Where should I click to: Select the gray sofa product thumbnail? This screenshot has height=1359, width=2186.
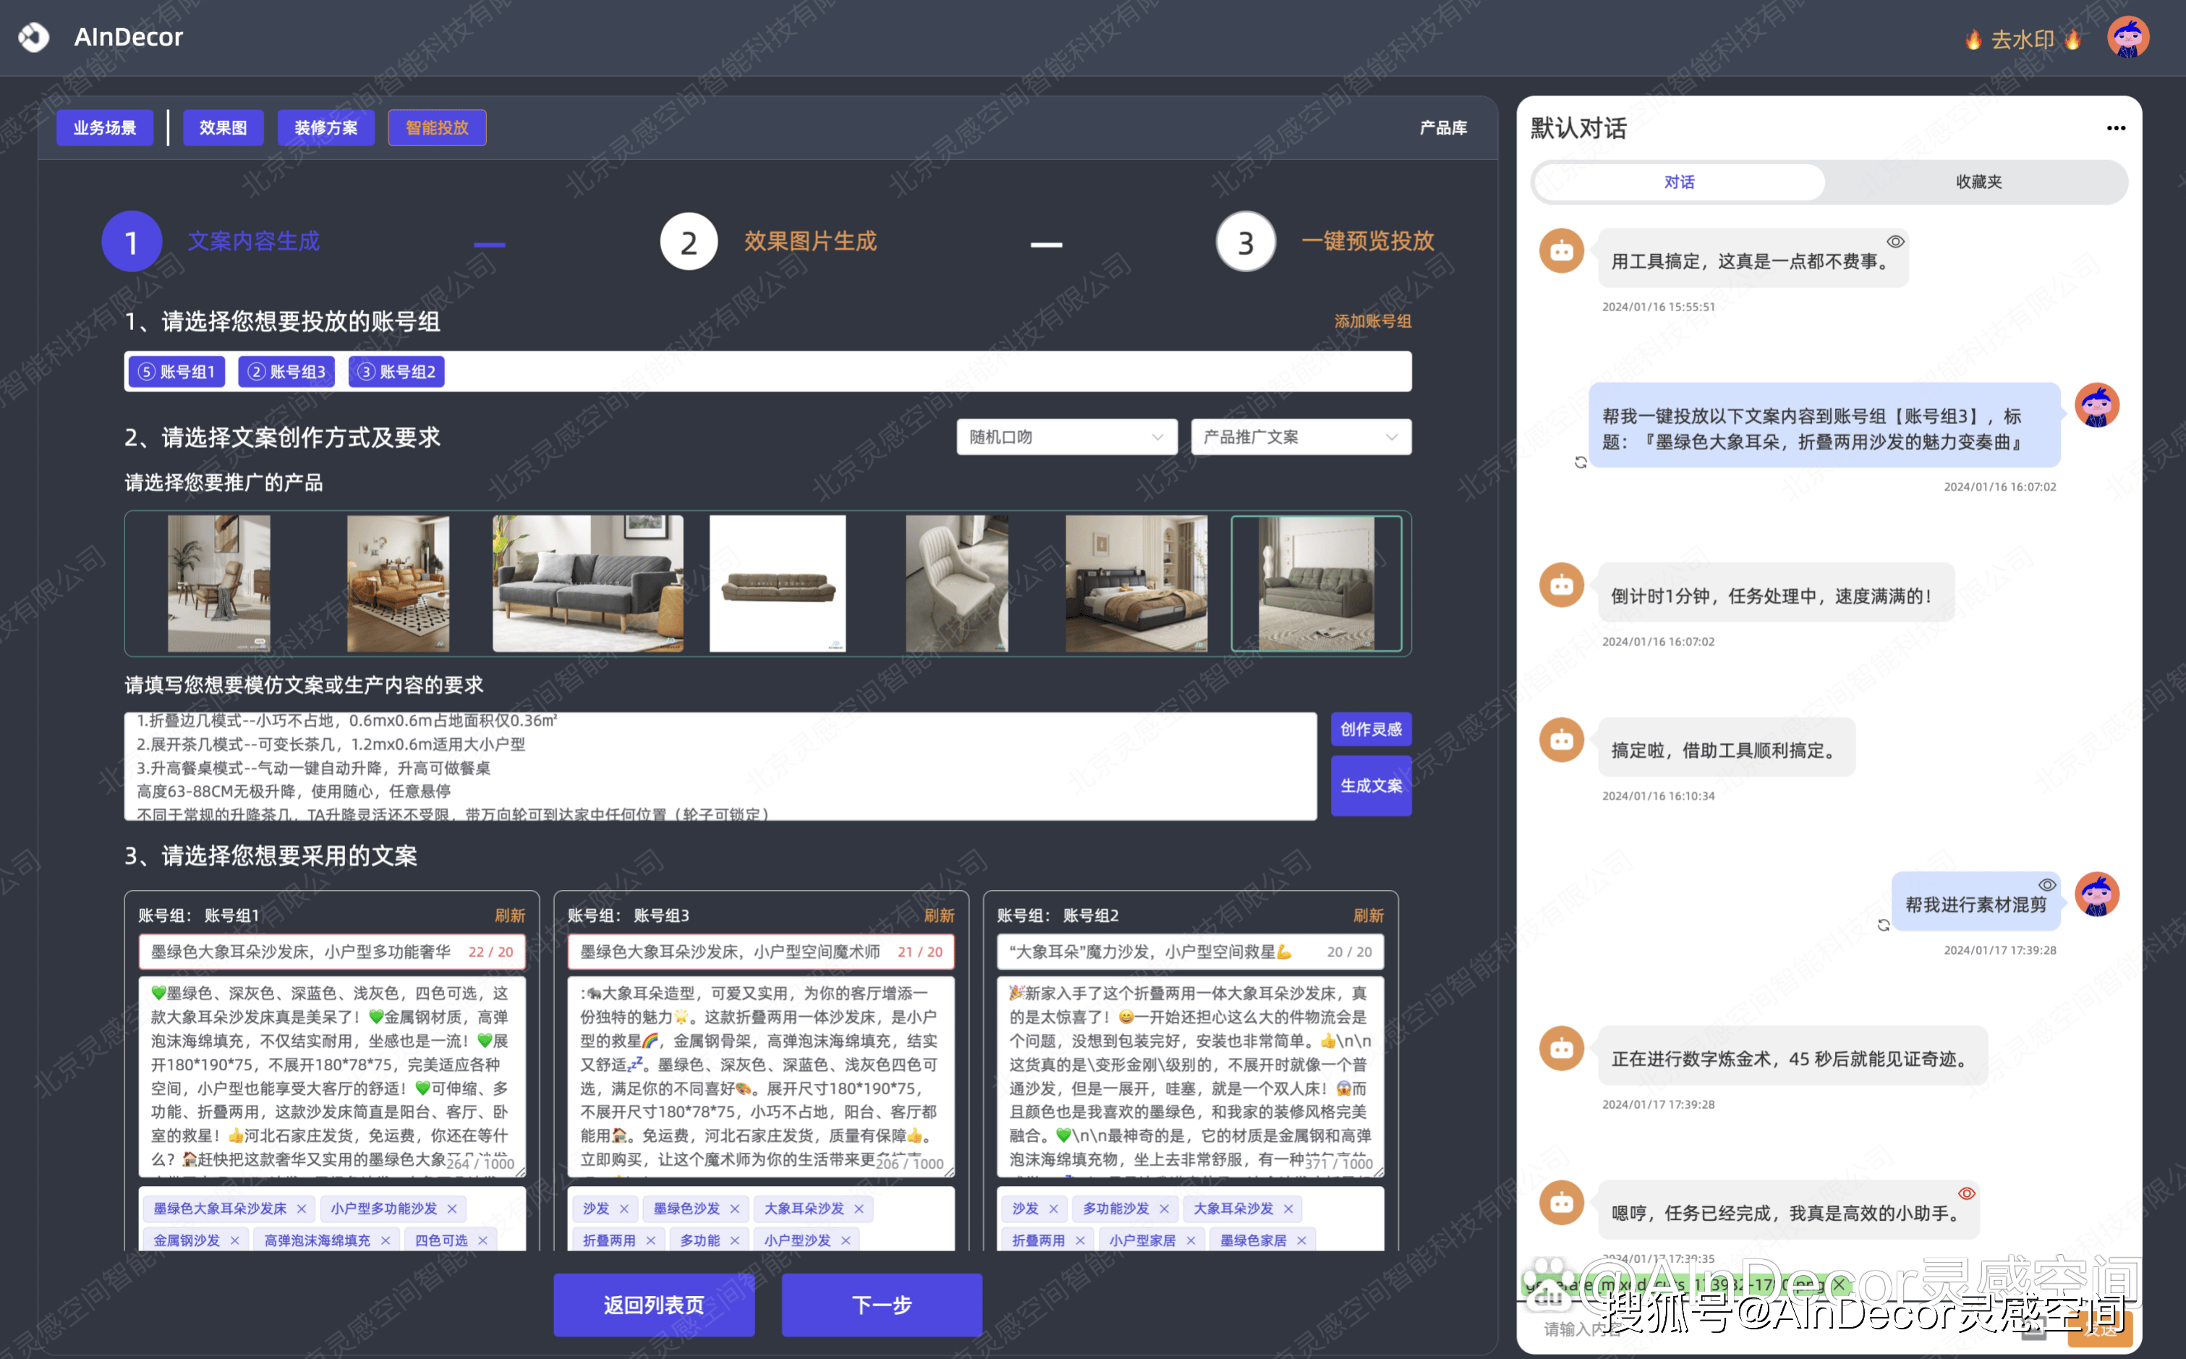point(587,583)
